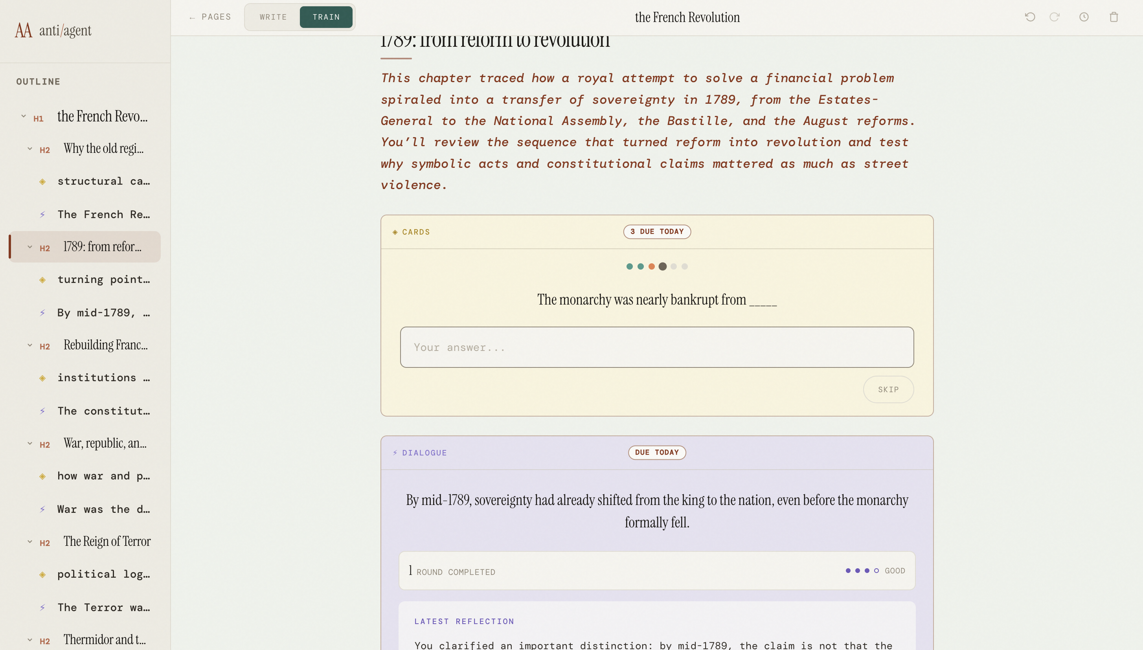Open 'the French Revo...' outline heading
The image size is (1143, 650).
click(x=102, y=116)
